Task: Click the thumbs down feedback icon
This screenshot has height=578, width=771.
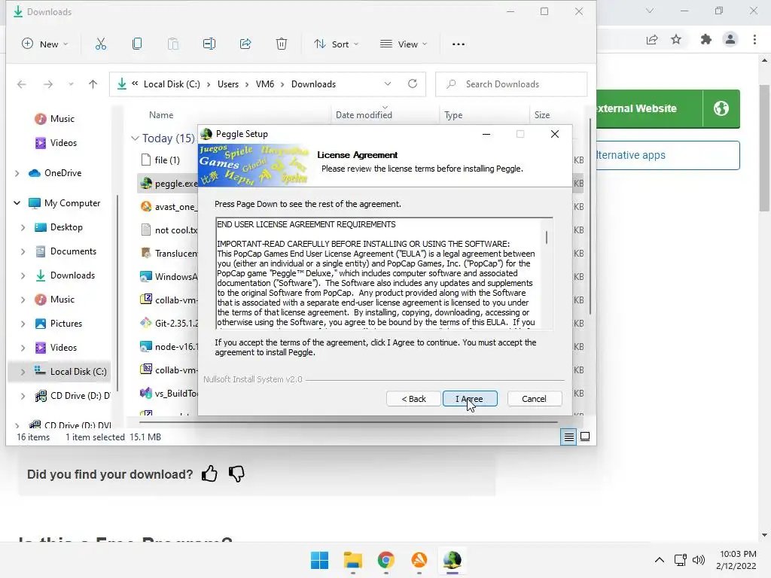Action: click(x=236, y=474)
